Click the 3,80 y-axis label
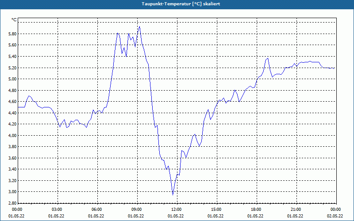This screenshot has width=354, height=221. [12, 147]
